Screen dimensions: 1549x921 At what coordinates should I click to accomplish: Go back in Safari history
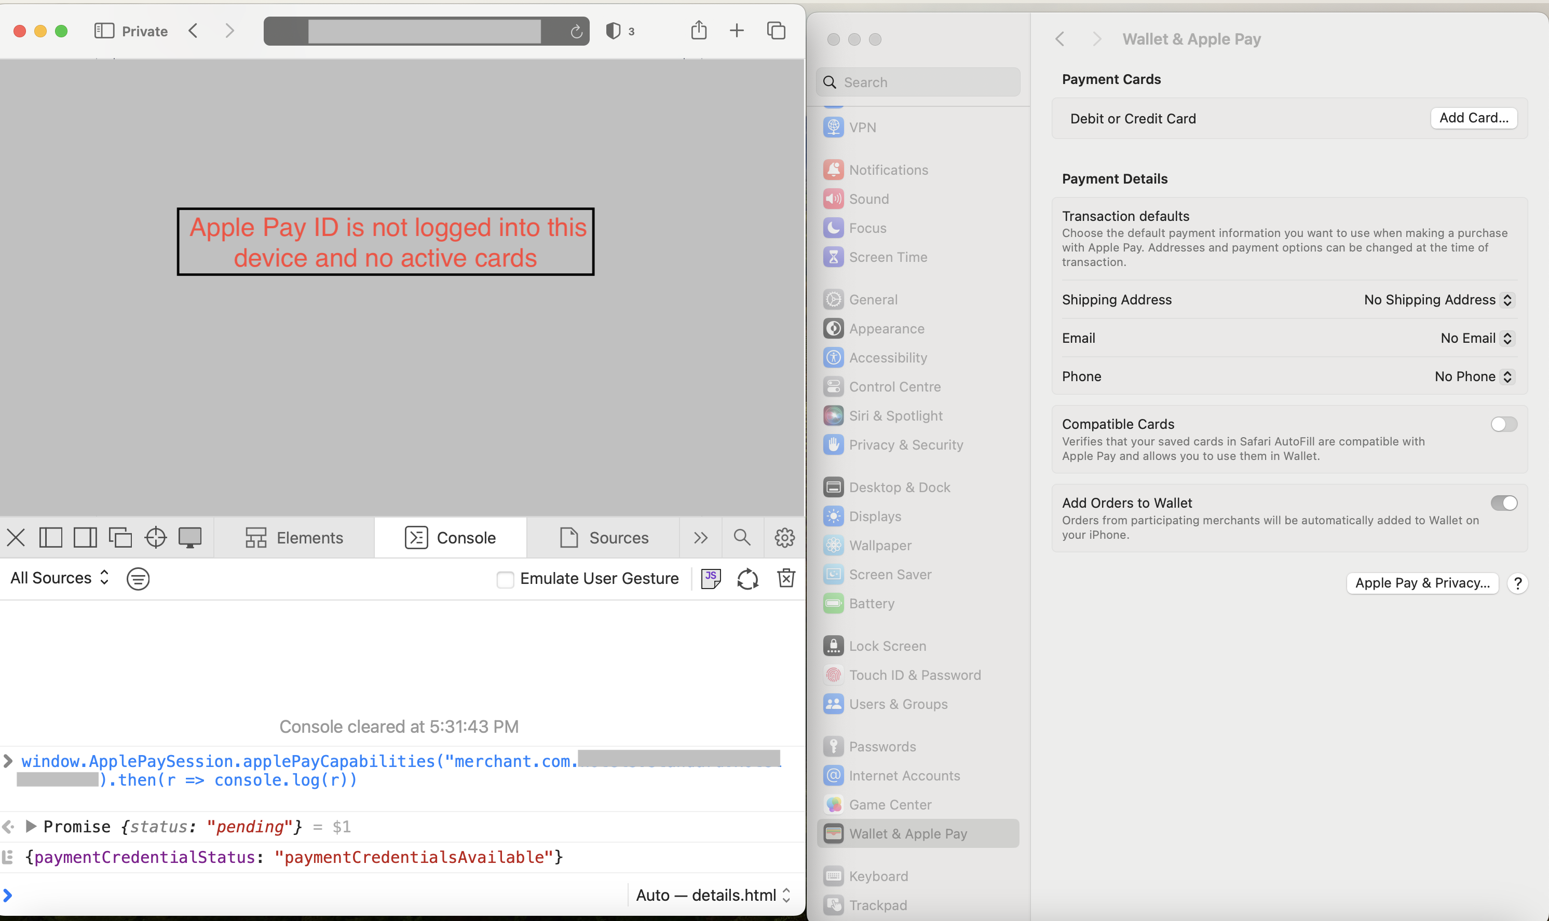[x=193, y=31]
